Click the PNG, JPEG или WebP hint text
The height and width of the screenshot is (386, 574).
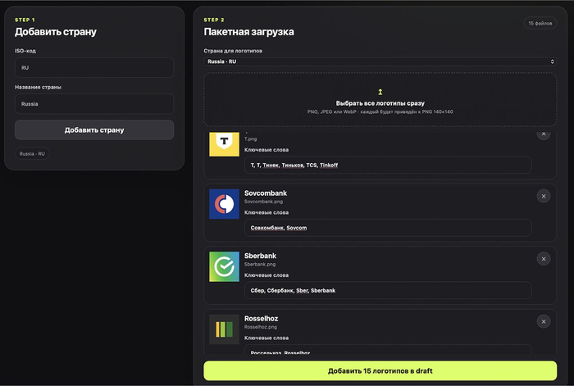coord(380,111)
